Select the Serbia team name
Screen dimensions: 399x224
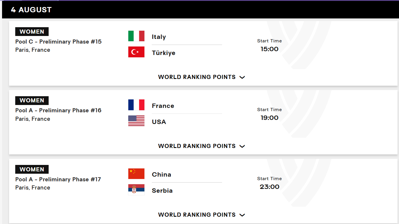click(x=162, y=191)
